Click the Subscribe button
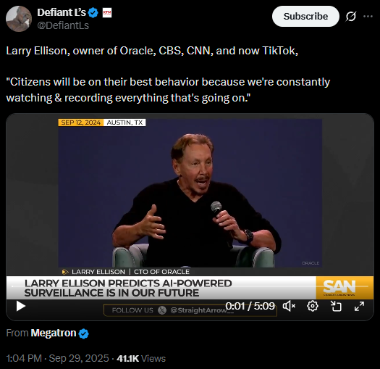This screenshot has width=380, height=369. (305, 16)
